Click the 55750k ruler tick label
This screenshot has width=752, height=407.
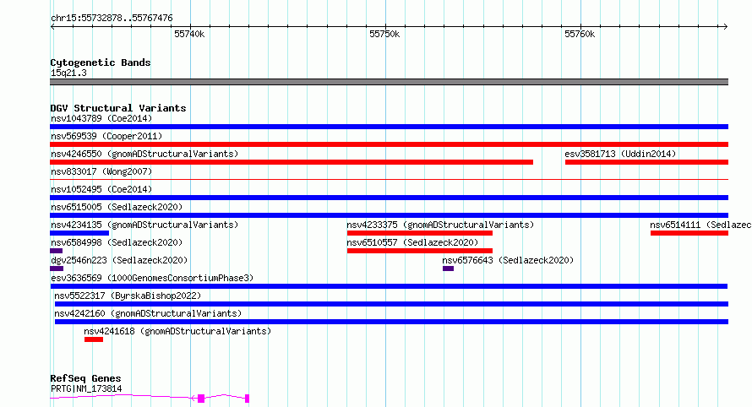[384, 34]
